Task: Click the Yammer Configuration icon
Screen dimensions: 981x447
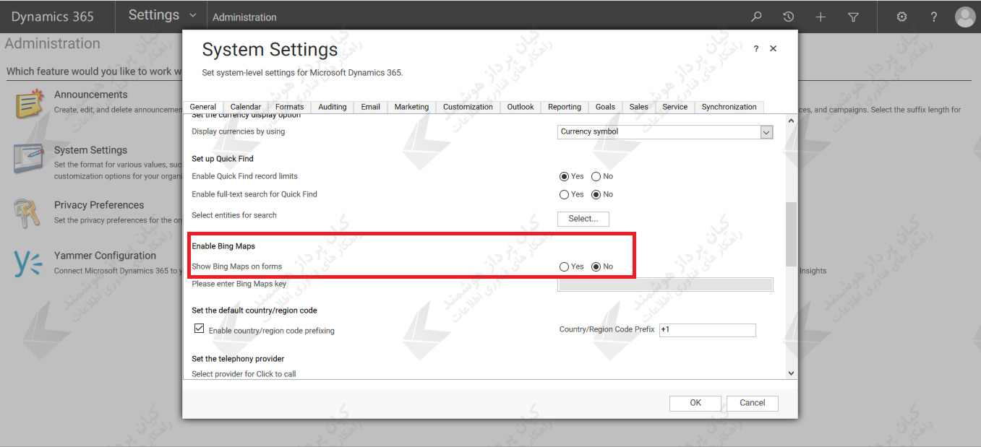Action: pos(28,264)
